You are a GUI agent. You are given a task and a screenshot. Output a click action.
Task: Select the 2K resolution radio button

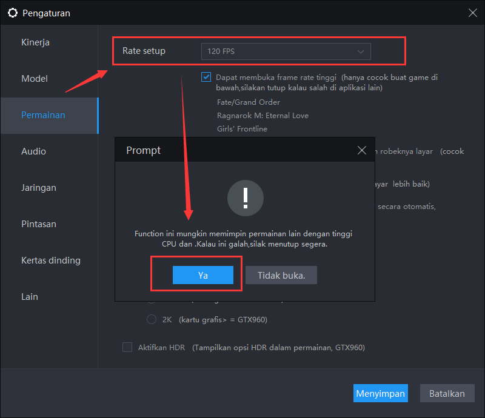point(152,319)
